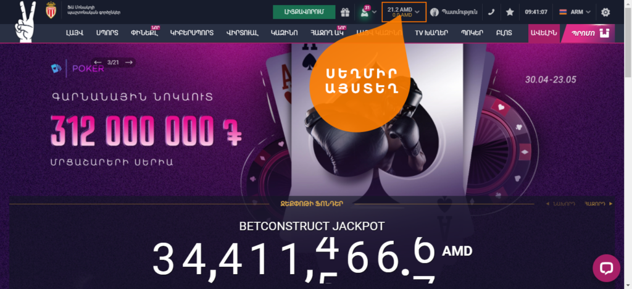Open the ԿԱԶԻՆՈ menu item
Screen dimensions: 632x289
click(284, 33)
